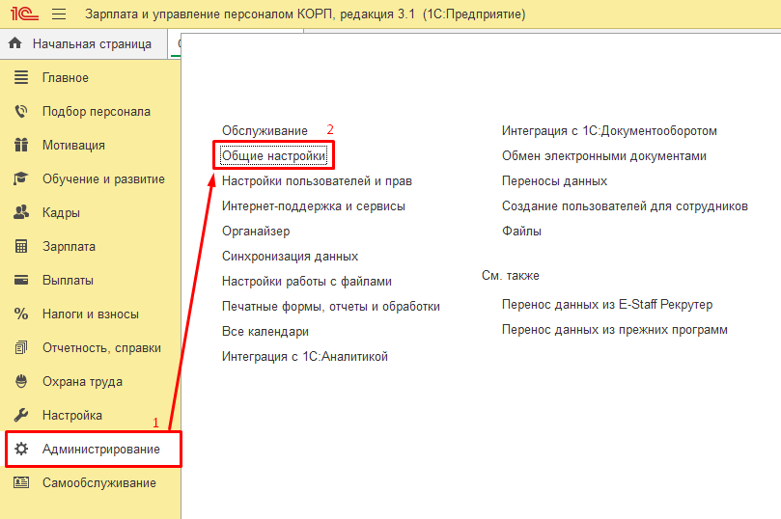Click the Кадры people icon

tap(21, 212)
